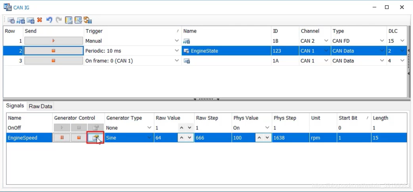Add a CAN frame from database
413x192 pixels.
pyautogui.click(x=11, y=20)
